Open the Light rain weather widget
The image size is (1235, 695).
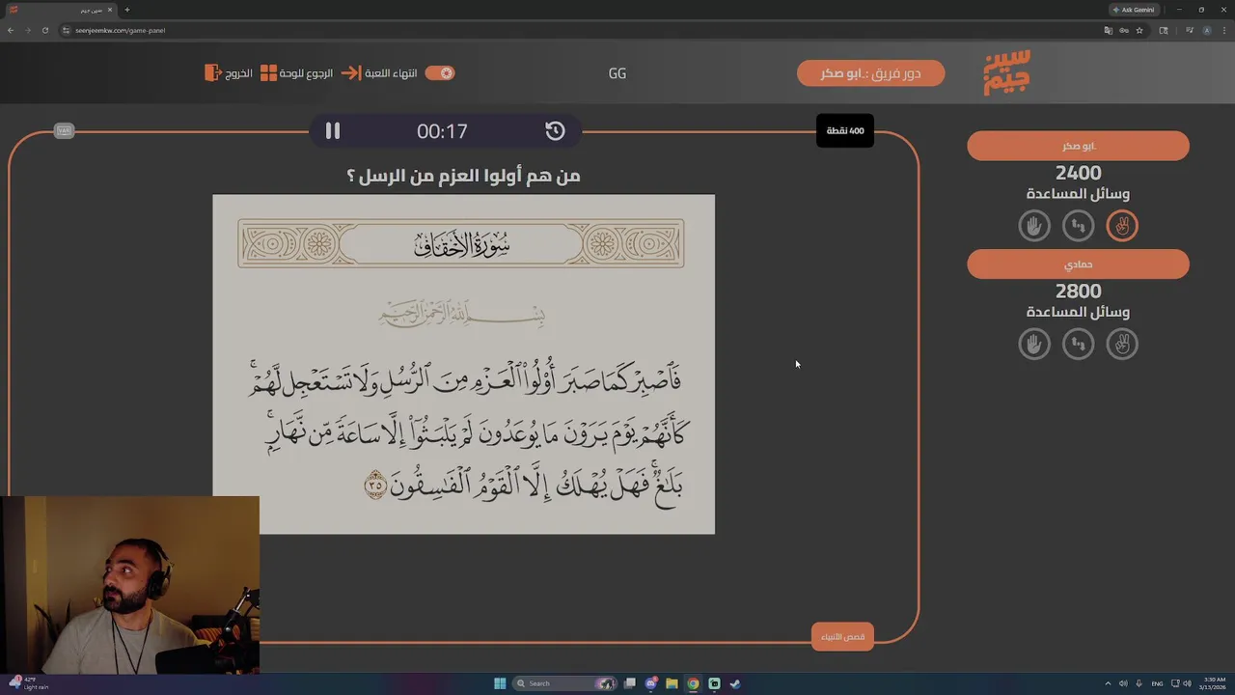(x=27, y=683)
